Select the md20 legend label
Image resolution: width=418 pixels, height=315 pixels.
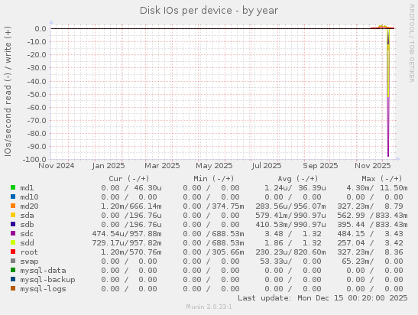tap(29, 206)
